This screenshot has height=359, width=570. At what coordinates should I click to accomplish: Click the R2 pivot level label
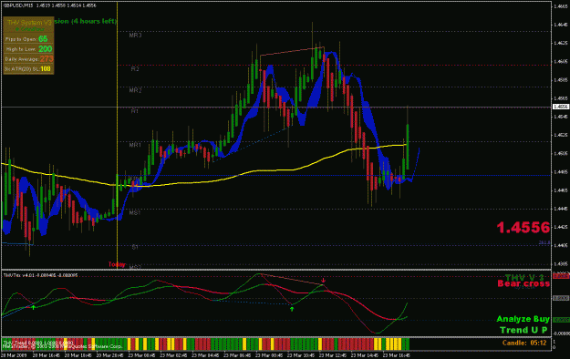135,68
